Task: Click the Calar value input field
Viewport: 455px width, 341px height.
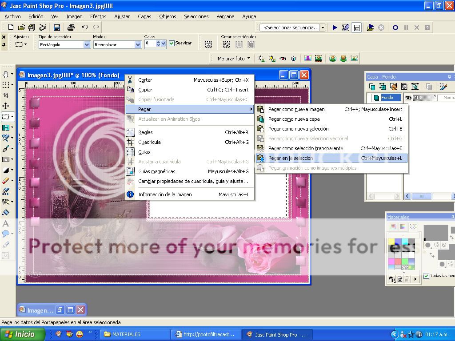Action: click(x=150, y=44)
